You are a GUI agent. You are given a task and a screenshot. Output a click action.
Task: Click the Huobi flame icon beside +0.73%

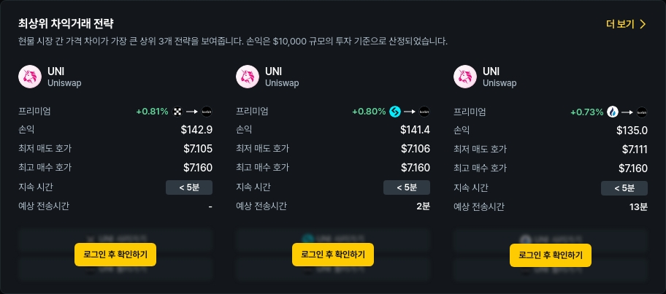[x=613, y=112]
